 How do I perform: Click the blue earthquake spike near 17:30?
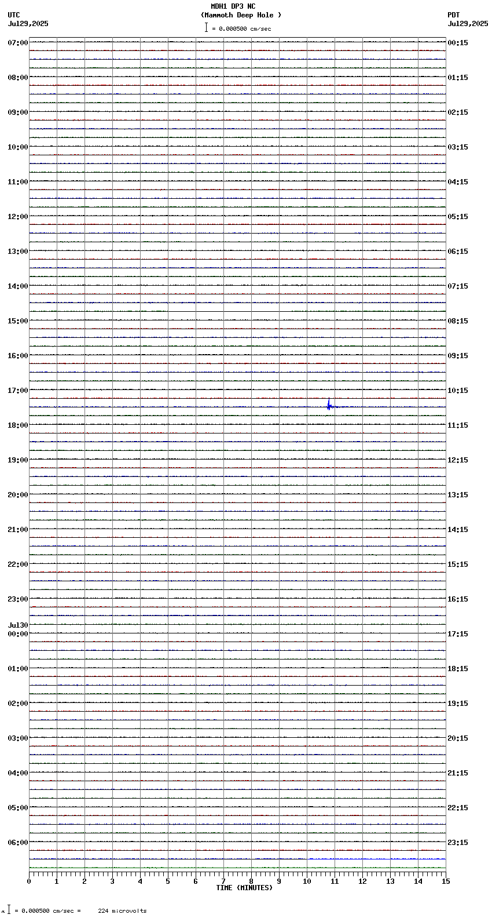(x=329, y=405)
